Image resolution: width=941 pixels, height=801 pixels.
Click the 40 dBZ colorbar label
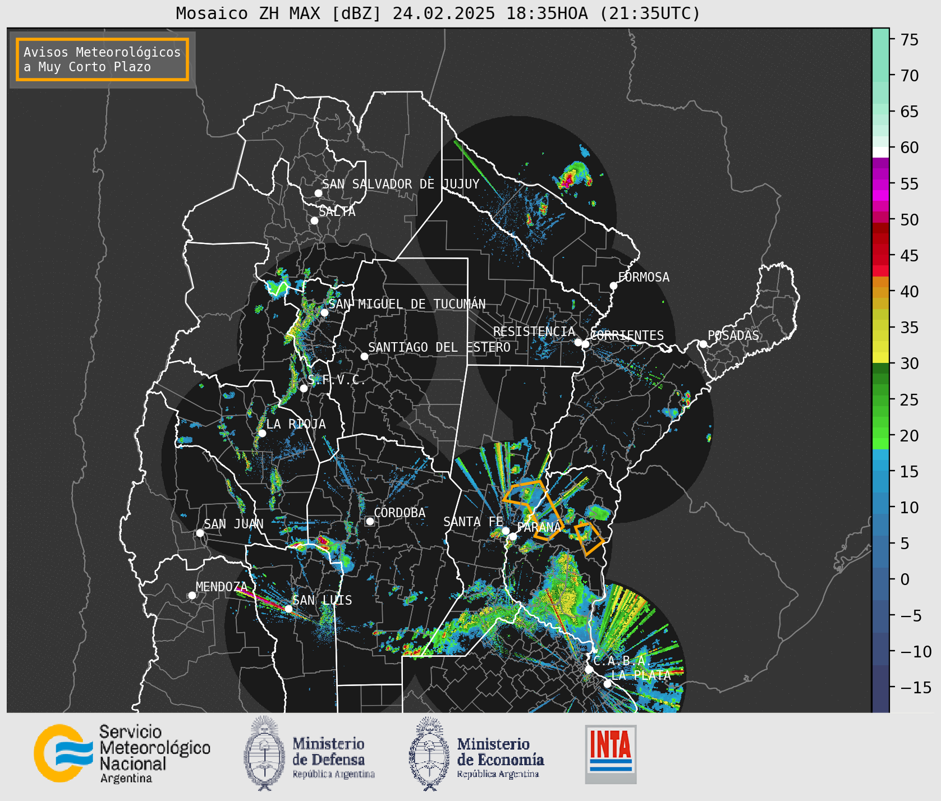pyautogui.click(x=910, y=292)
